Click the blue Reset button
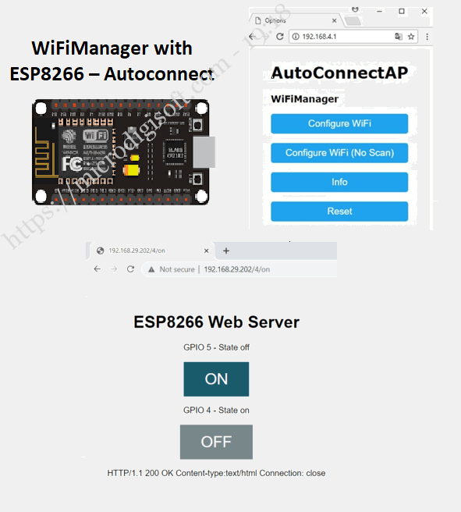 (339, 212)
